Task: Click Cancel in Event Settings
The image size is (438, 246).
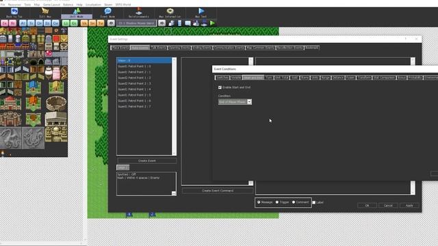Action: click(388, 206)
